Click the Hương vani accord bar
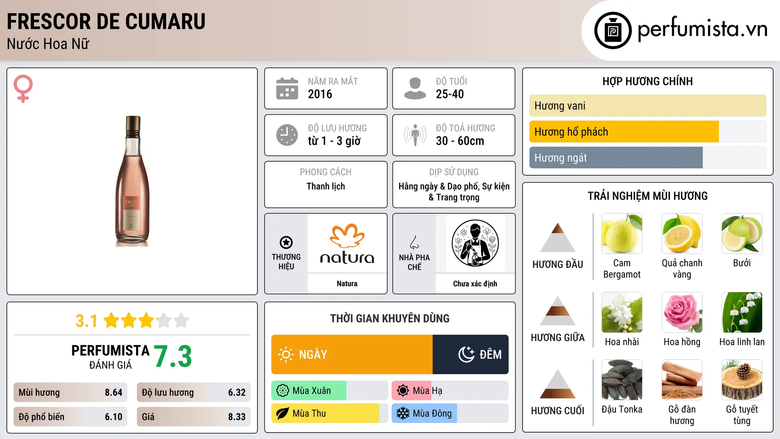 (647, 106)
